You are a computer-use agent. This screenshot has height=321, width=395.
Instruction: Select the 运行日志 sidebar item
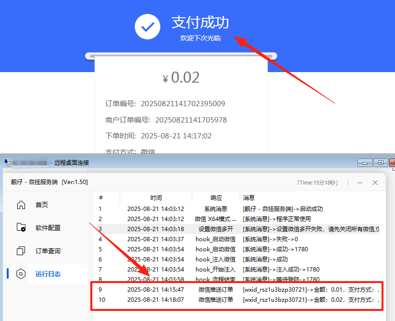tap(49, 274)
